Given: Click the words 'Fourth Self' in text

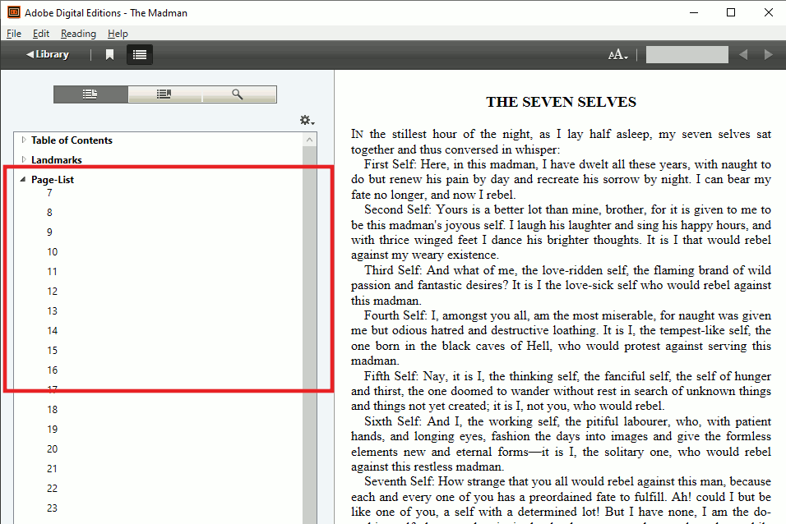Looking at the screenshot, I should (395, 315).
